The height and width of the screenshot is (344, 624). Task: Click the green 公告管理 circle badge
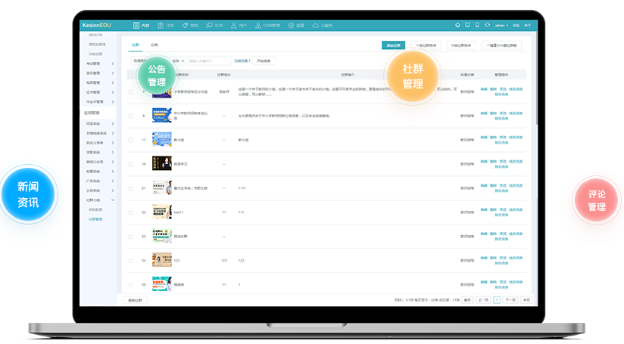point(157,75)
